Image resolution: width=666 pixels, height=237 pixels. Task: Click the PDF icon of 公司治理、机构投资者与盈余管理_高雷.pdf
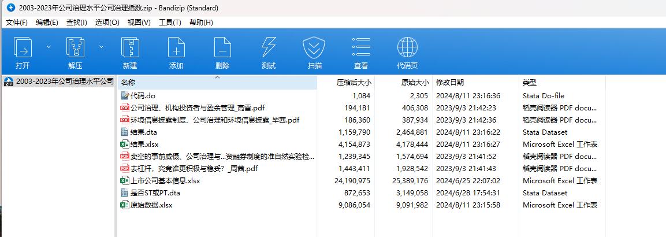tap(125, 108)
